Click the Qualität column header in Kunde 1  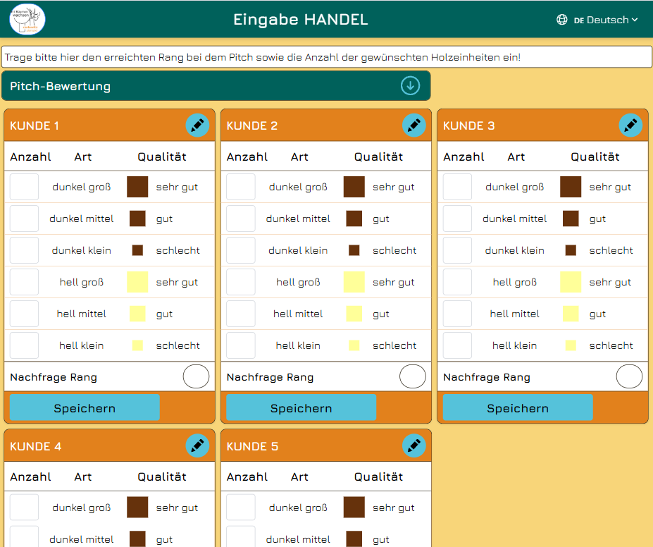(x=162, y=156)
